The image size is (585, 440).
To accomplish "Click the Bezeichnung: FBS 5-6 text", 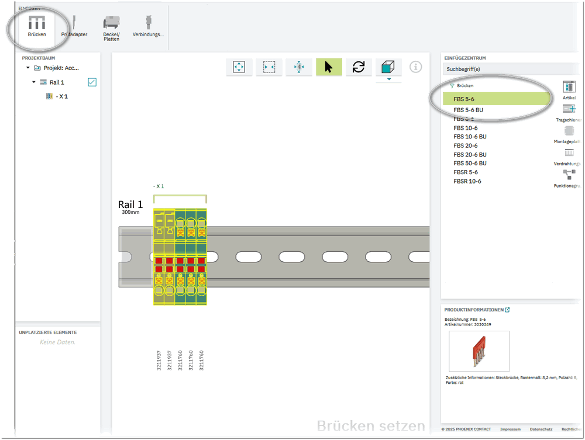I will 465,319.
